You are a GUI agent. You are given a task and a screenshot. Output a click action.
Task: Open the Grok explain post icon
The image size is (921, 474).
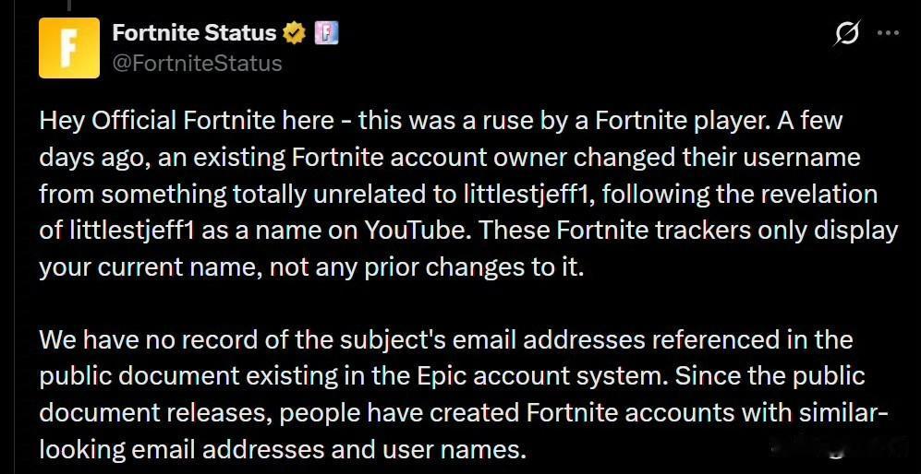tap(845, 35)
